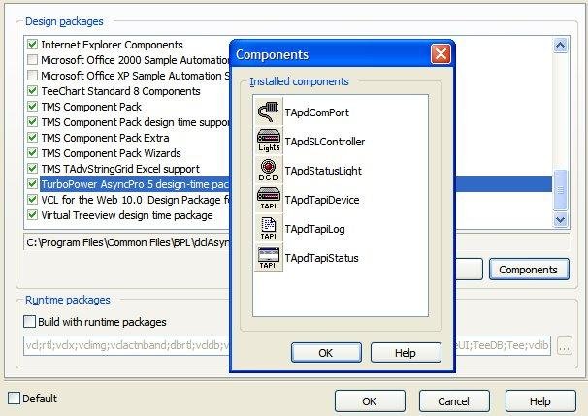Click Help in the Components dialog
The image size is (588, 416).
pos(406,353)
